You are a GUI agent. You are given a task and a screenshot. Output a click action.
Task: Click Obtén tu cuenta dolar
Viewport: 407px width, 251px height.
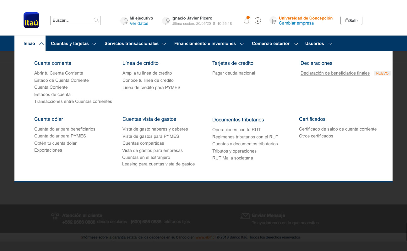55,143
